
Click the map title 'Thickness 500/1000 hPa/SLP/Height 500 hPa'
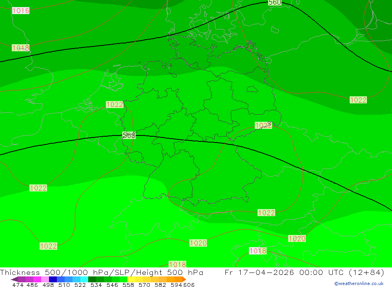[102, 272]
